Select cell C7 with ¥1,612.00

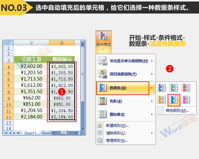pyautogui.click(x=31, y=85)
